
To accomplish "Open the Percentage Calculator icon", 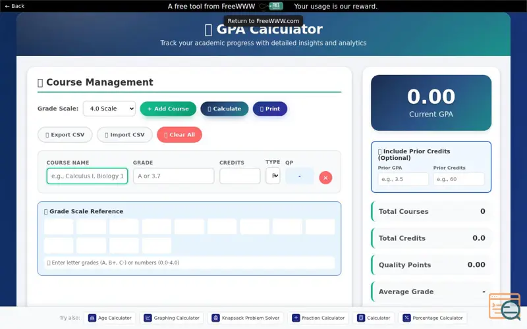I will [406, 318].
